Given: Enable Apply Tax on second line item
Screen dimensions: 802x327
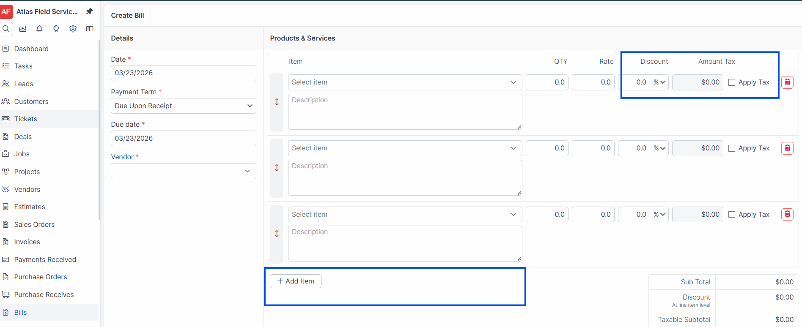Looking at the screenshot, I should [x=732, y=148].
